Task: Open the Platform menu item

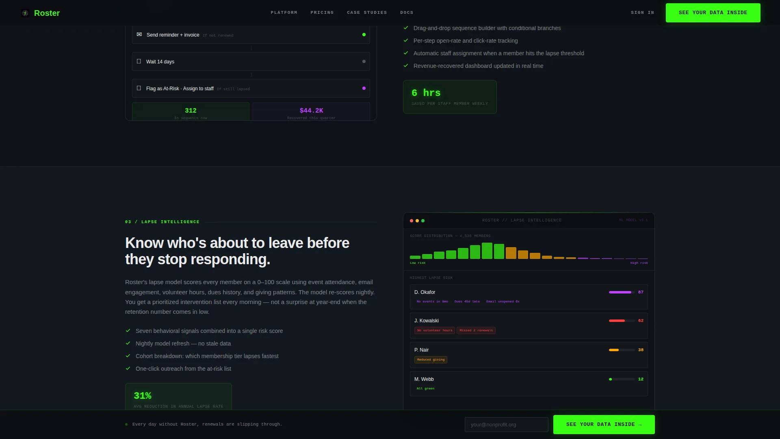Action: pyautogui.click(x=284, y=13)
